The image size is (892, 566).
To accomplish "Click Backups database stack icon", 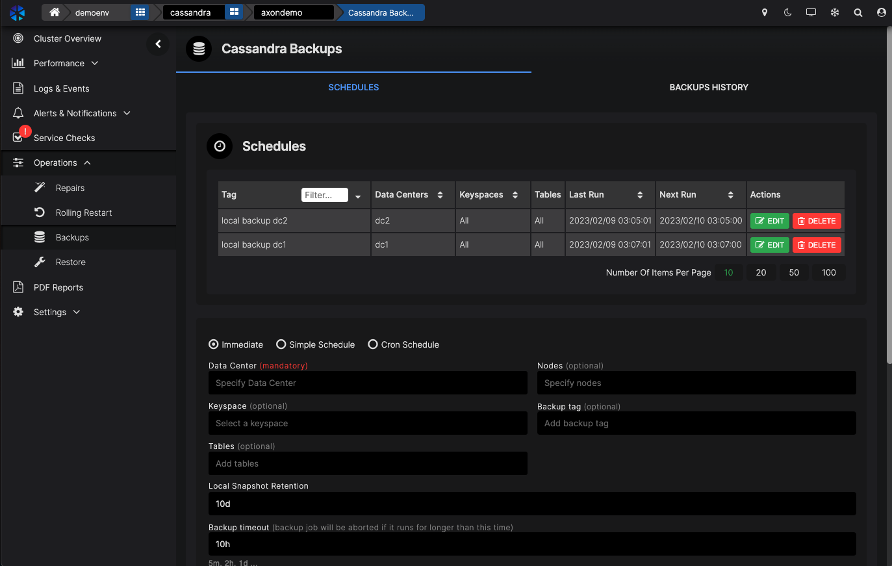I will (x=40, y=237).
